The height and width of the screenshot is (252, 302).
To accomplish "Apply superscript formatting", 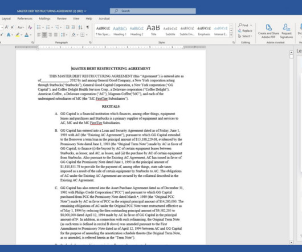I will pyautogui.click(x=2, y=35).
